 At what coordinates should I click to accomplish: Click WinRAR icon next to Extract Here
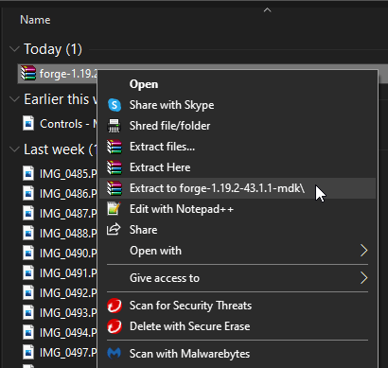(x=114, y=167)
